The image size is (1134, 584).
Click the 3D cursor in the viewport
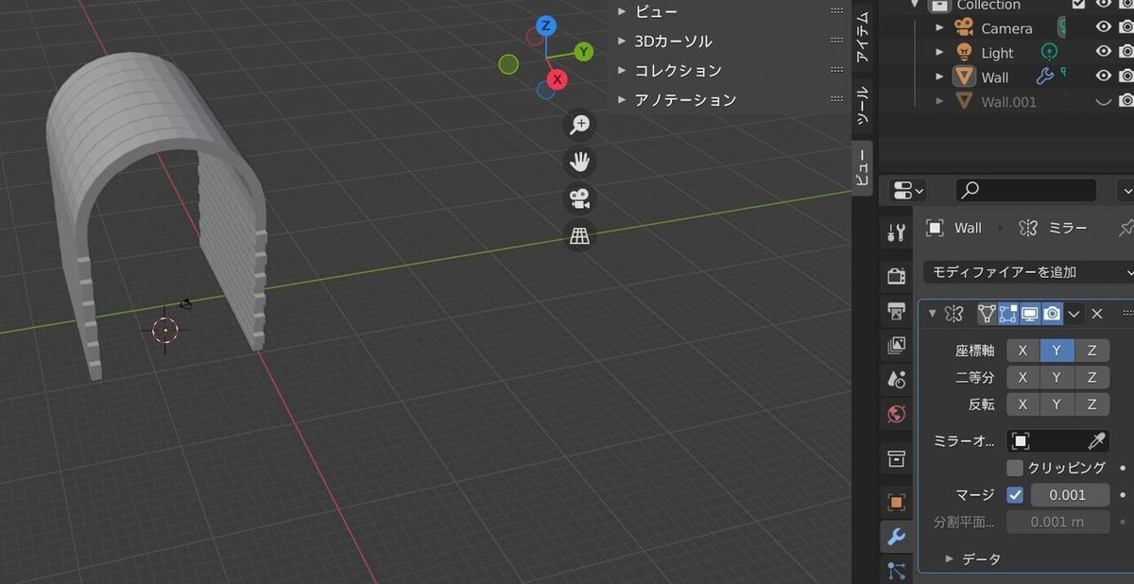164,330
